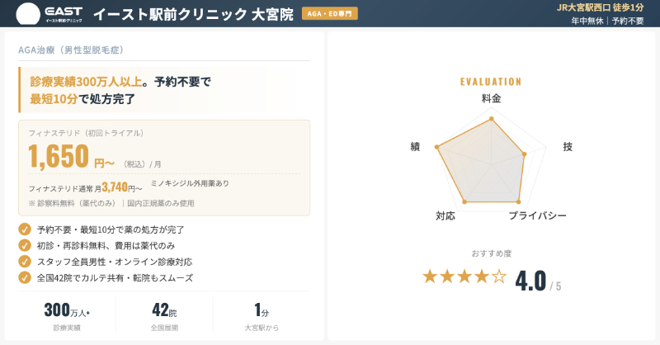The image size is (660, 345).
Task: Click the checkmark beside 全国42院でカルテ共有
Action: [x=25, y=278]
